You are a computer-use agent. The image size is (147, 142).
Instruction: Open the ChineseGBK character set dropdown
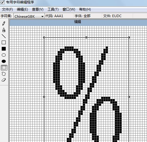[29, 16]
